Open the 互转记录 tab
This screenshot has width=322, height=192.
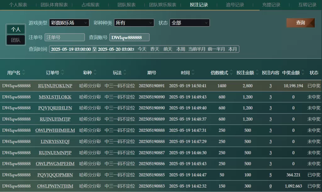307,5
